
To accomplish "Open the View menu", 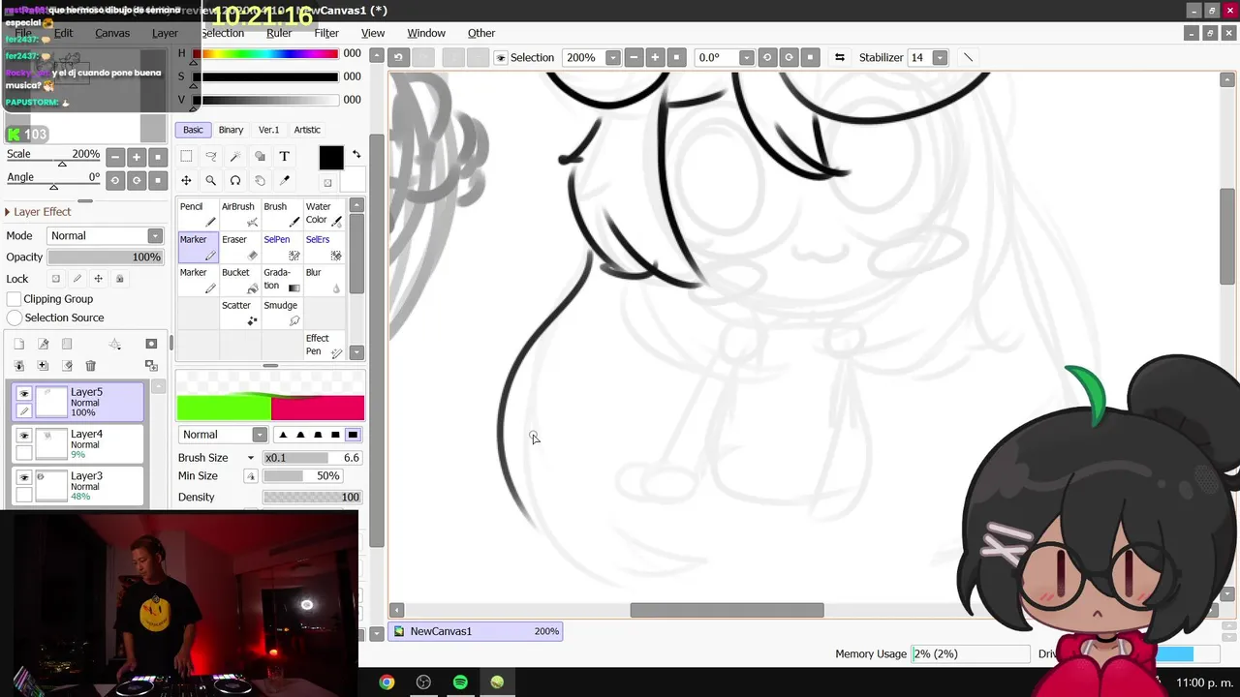I will point(373,33).
